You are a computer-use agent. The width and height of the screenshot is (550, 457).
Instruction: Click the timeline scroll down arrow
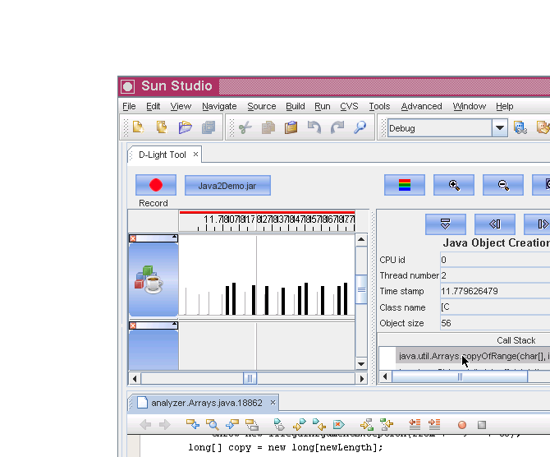point(361,364)
